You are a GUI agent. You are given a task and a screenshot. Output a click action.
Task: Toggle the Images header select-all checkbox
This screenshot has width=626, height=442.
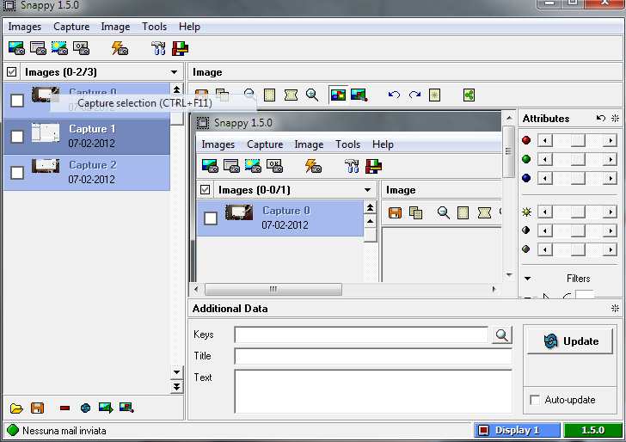coord(12,72)
